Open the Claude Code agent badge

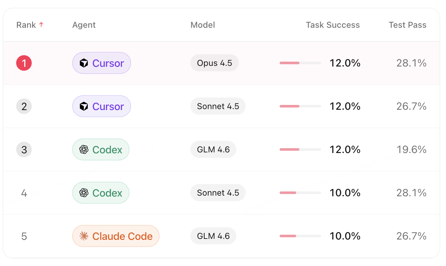click(x=116, y=236)
